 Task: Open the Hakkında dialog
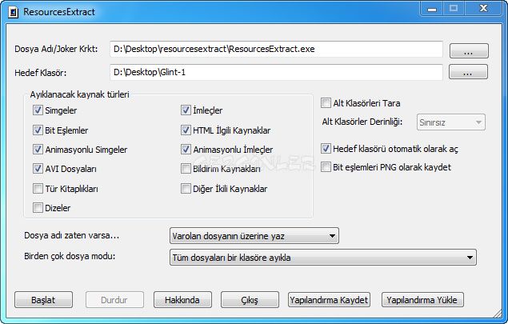(x=182, y=300)
